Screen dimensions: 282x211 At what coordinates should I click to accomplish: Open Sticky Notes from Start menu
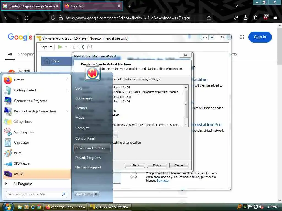[37, 122]
